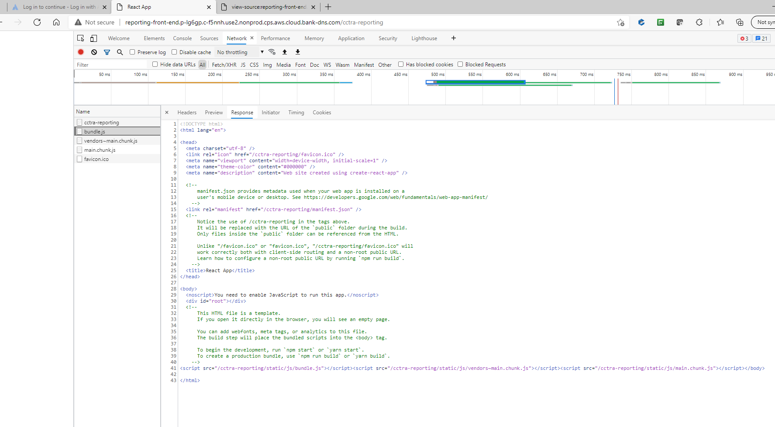Click the inspect element picker icon
This screenshot has width=775, height=427.
[x=80, y=38]
